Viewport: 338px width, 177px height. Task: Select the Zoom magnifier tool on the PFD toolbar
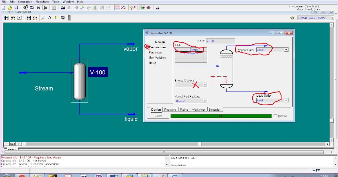(43, 18)
